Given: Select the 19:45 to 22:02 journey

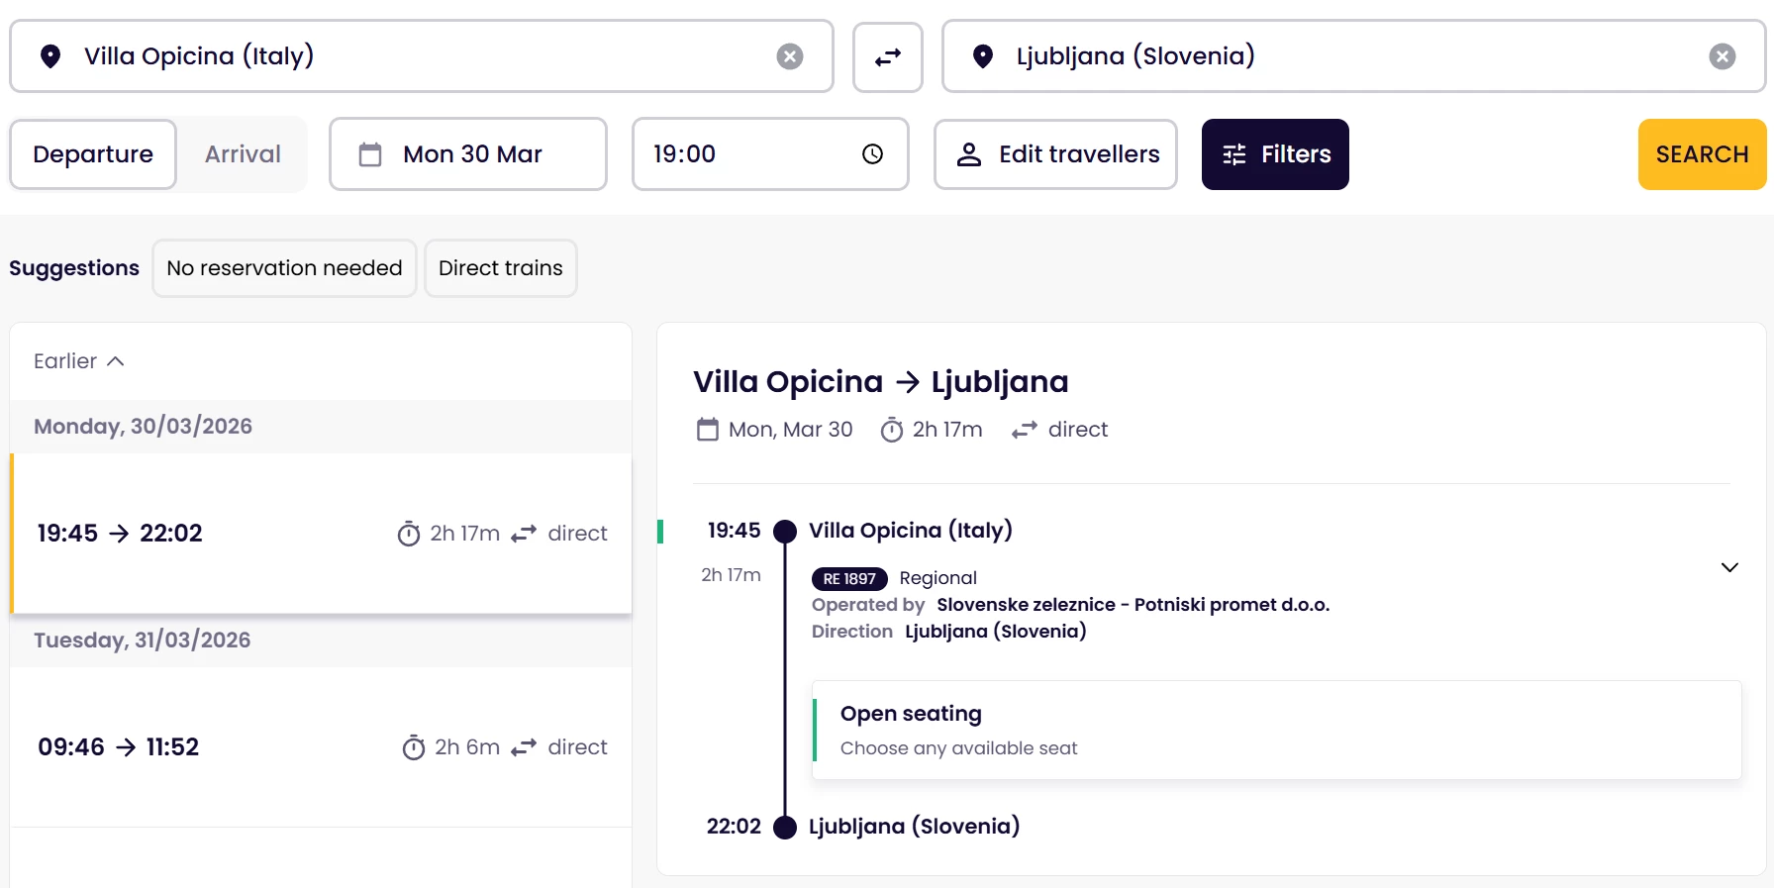Looking at the screenshot, I should tap(321, 534).
